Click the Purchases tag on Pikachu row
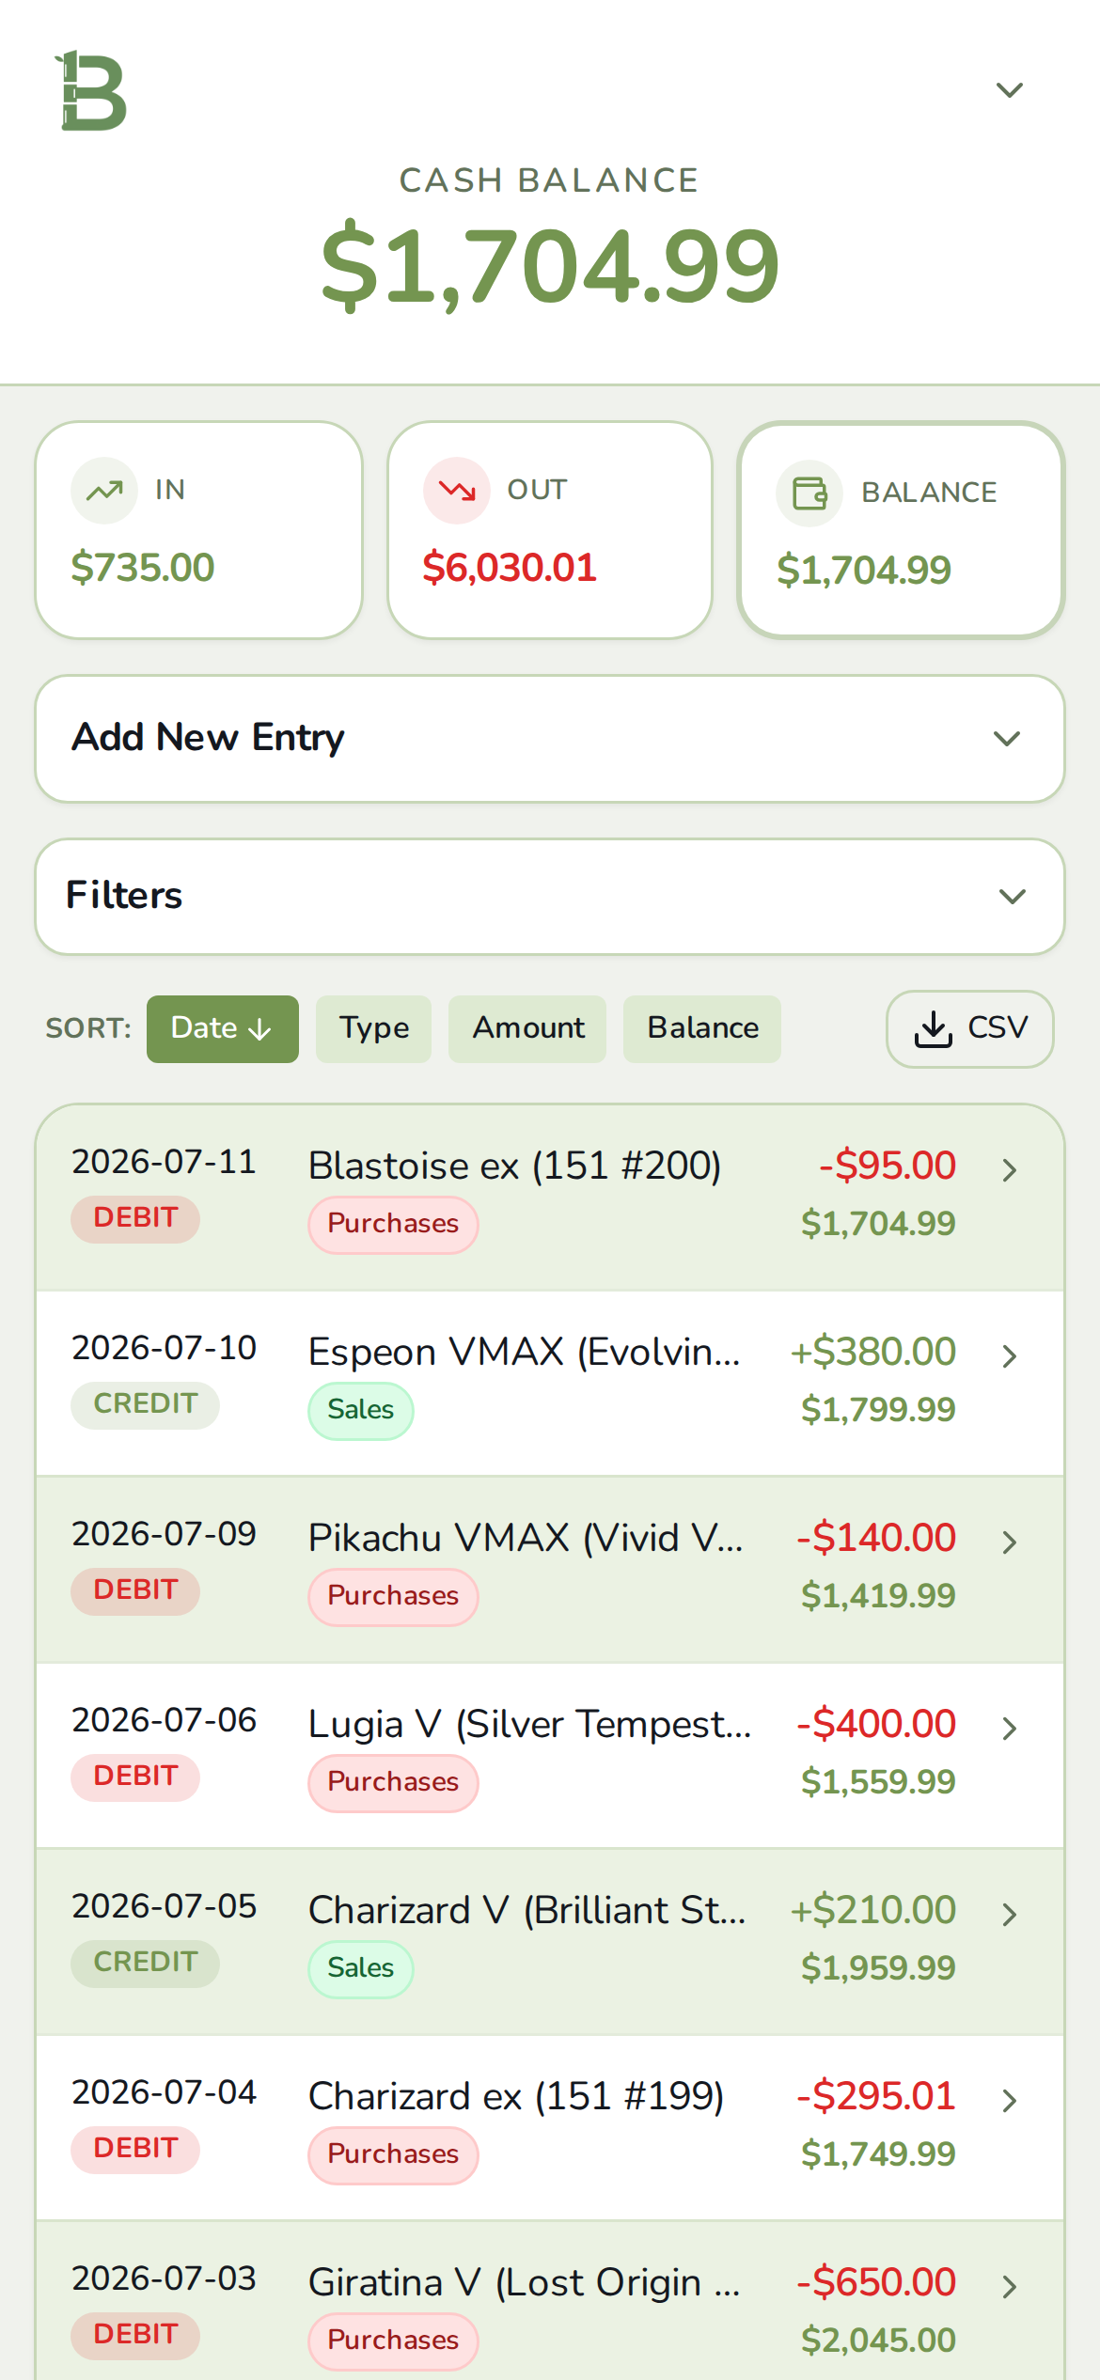This screenshot has width=1100, height=2380. coord(393,1596)
